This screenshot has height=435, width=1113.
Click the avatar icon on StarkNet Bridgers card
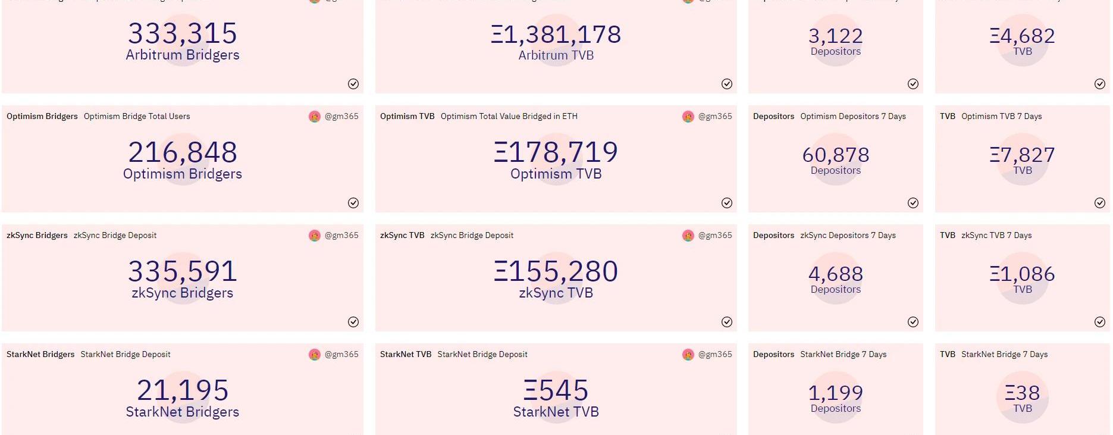click(315, 355)
